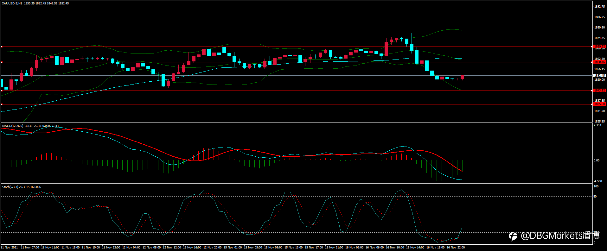
Task: Click the 11 Nov 07:00 time label
Action: 30,248
